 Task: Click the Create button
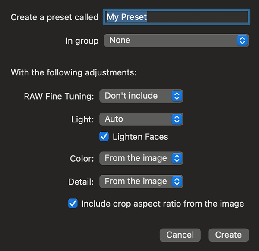(229, 235)
